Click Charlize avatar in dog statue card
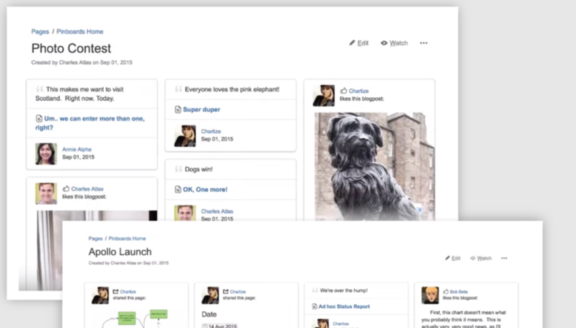Image resolution: width=576 pixels, height=328 pixels. click(x=323, y=95)
